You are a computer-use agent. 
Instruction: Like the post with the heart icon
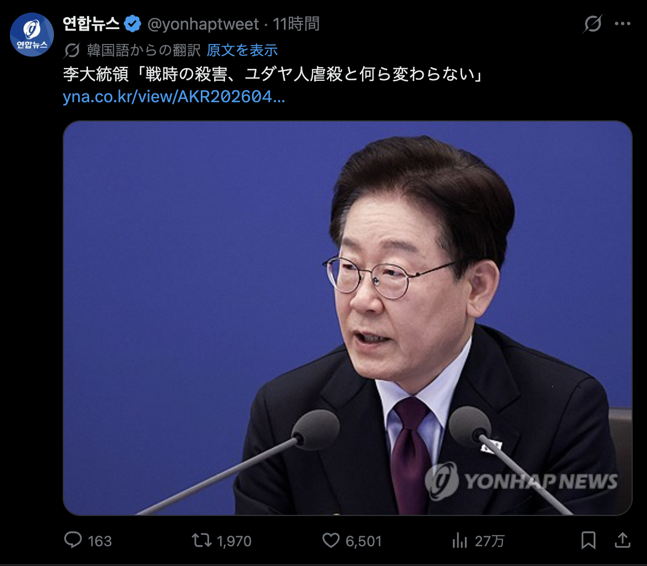click(x=331, y=540)
